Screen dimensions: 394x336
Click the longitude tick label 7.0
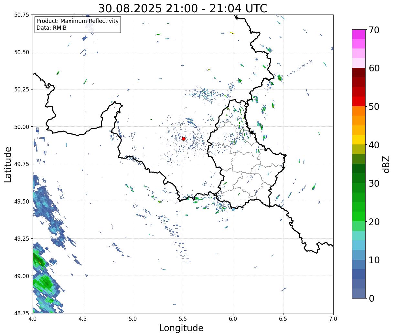pyautogui.click(x=333, y=319)
